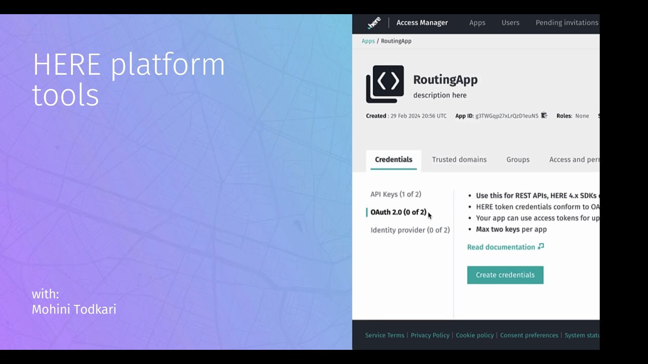Click the Created date 29 Feb 2024
This screenshot has width=648, height=364.
click(418, 116)
